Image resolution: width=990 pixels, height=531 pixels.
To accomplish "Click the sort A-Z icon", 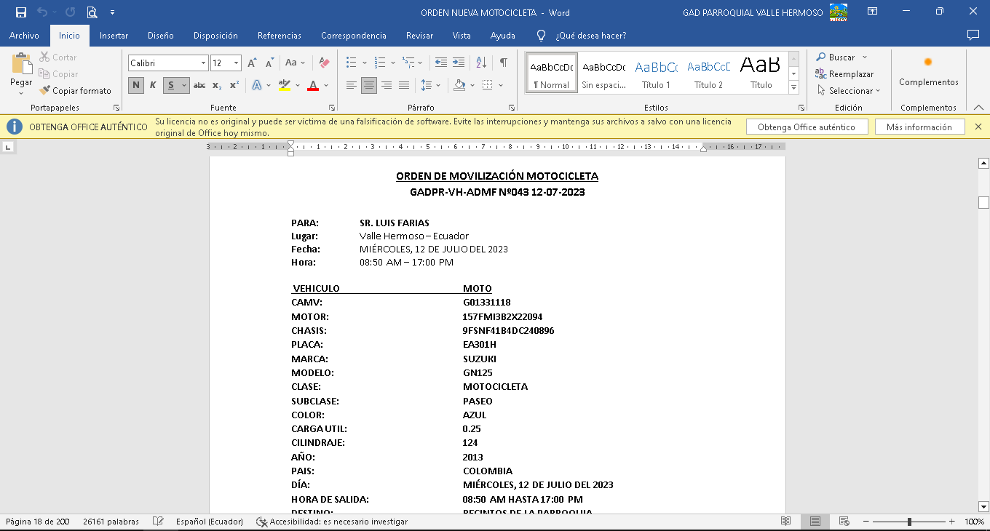I will click(481, 63).
